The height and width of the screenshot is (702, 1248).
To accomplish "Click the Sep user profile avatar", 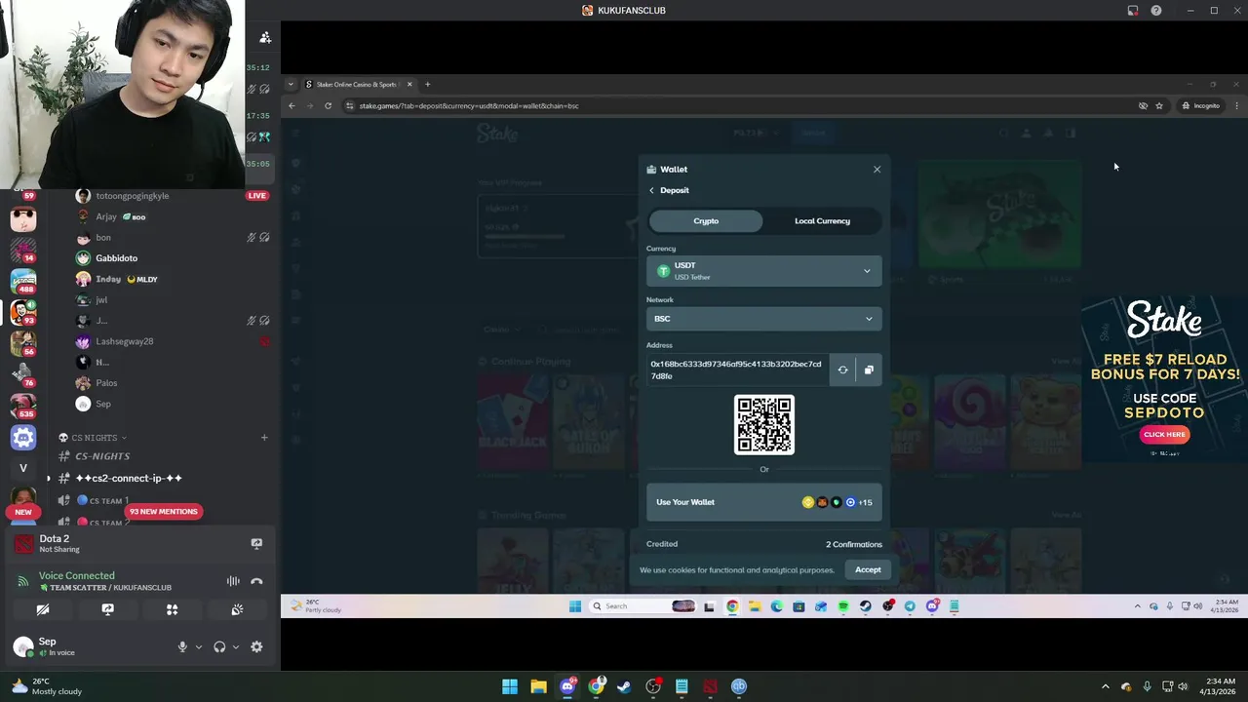I will point(23,646).
